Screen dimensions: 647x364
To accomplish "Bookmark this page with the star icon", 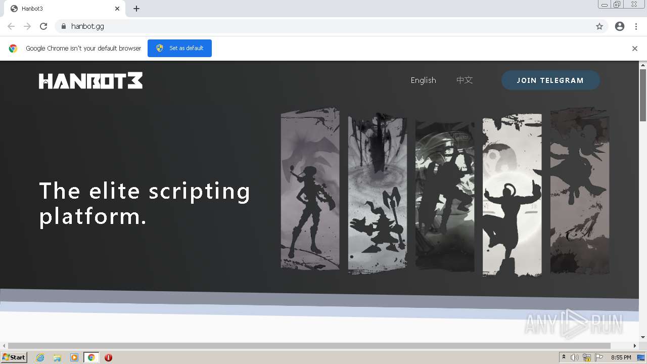I will [x=599, y=26].
